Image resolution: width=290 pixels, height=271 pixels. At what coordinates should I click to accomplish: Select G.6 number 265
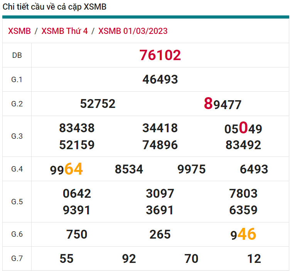point(160,234)
